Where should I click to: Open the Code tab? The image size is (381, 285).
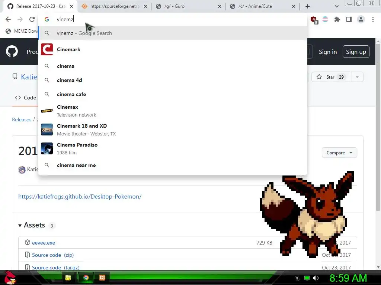tap(26, 98)
